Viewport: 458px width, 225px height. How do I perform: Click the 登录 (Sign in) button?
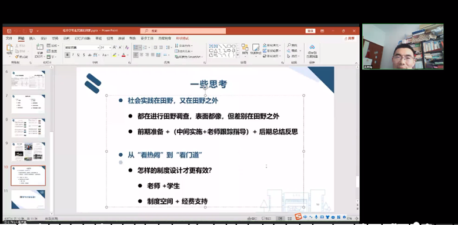tap(310, 31)
